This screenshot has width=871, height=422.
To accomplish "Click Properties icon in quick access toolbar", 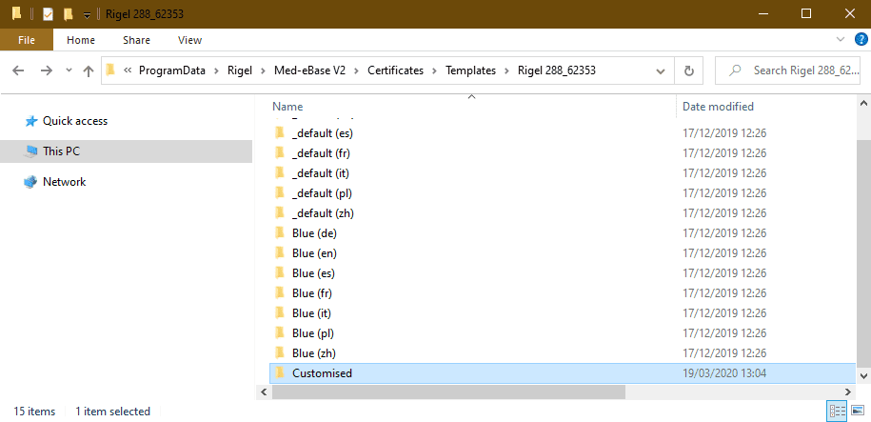I will pos(48,14).
